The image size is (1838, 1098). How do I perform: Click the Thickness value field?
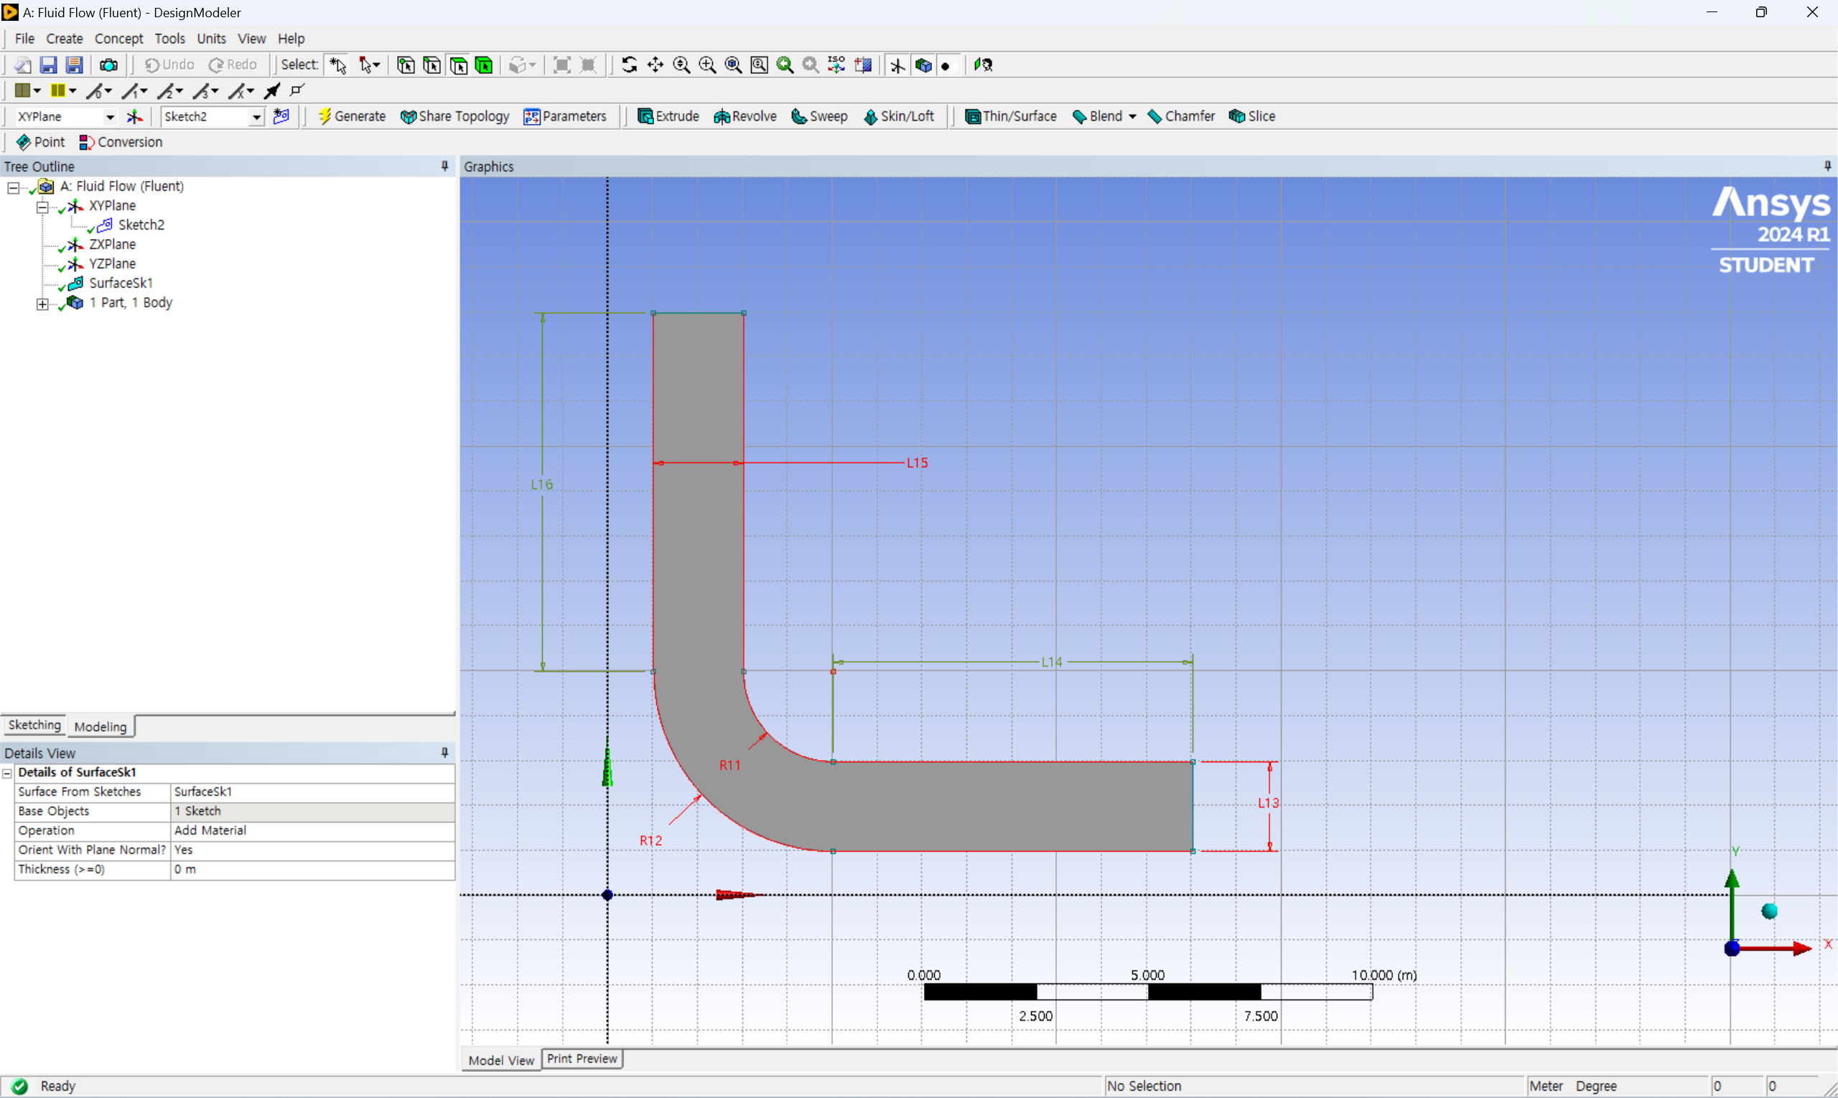pos(312,869)
